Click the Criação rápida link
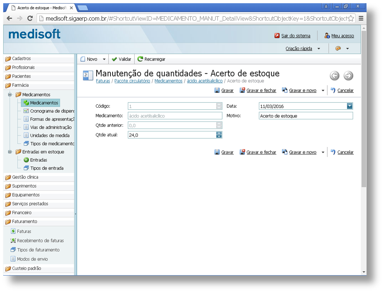The height and width of the screenshot is (293, 384). pos(299,48)
